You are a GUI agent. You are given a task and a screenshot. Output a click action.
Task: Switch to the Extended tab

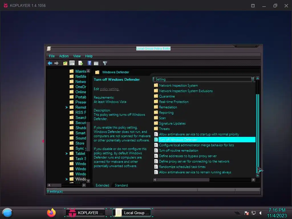[x=102, y=185]
